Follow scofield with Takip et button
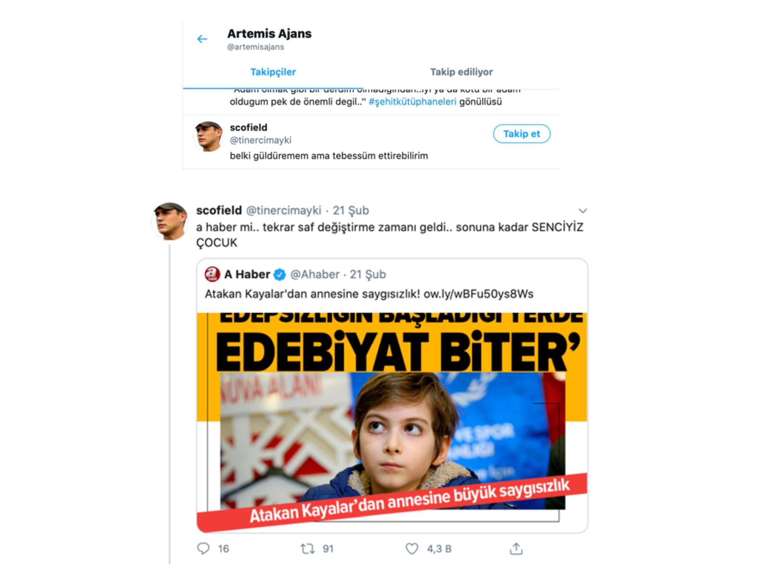Image resolution: width=760 pixels, height=570 pixels. click(521, 134)
